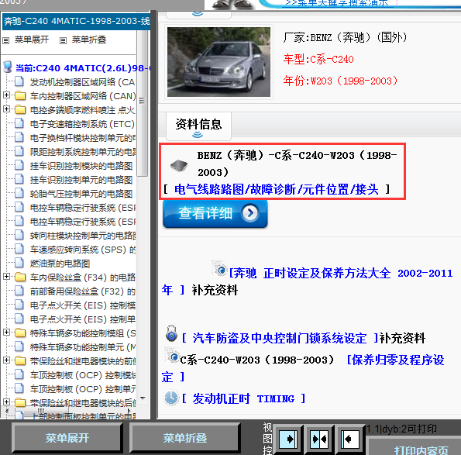Click the 奔驰-C240 4MATIC-1998-2003 header
The height and width of the screenshot is (455, 461).
pyautogui.click(x=76, y=21)
